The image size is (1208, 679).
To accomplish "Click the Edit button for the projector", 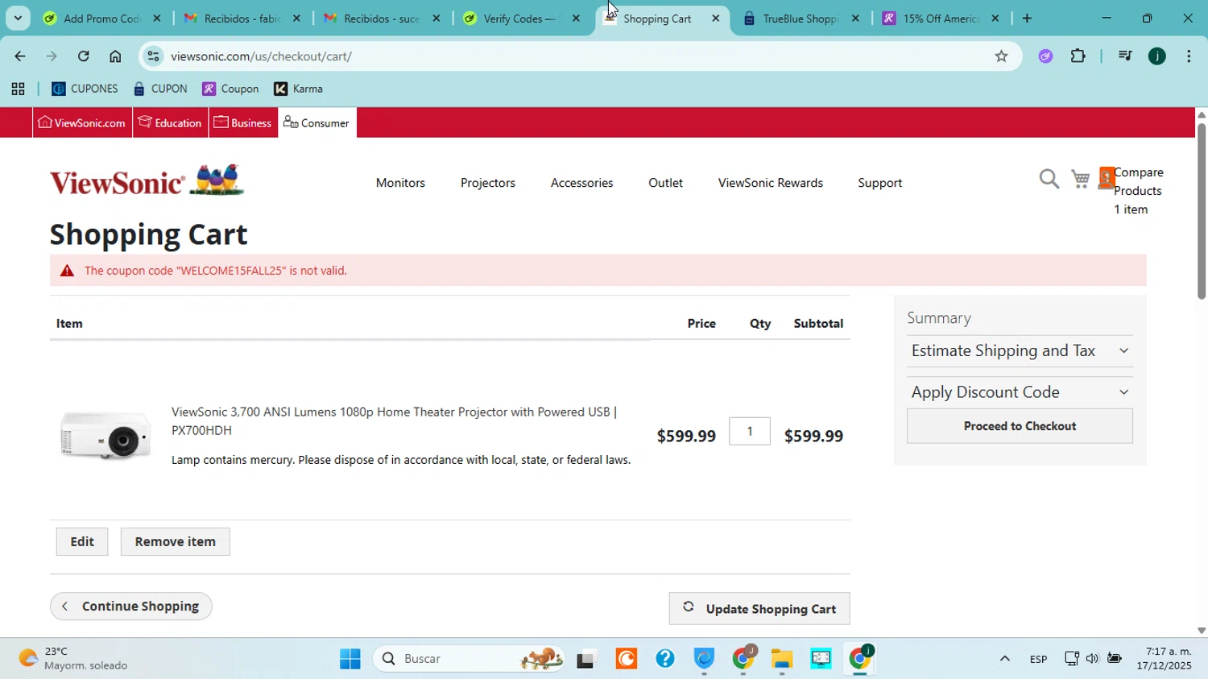I will coord(82,542).
